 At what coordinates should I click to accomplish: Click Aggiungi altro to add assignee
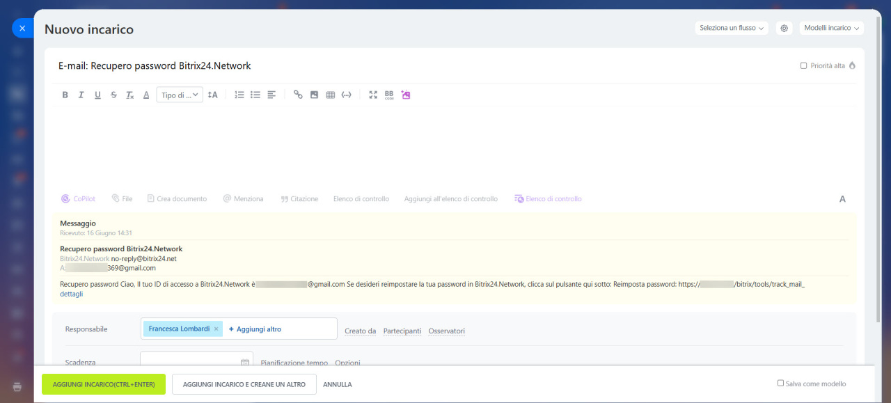255,329
